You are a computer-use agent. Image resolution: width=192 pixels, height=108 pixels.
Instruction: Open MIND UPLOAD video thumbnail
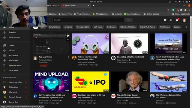point(51,82)
